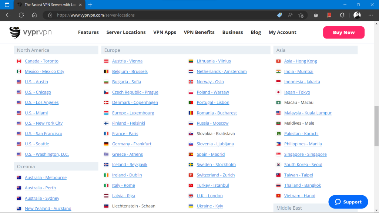This screenshot has height=213, width=379.
Task: Refresh the page with the reload icon
Action: [21, 15]
